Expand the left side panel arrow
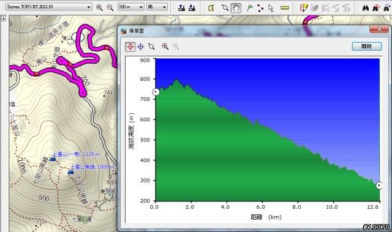Viewport: 392px width, 232px height. coord(4,18)
